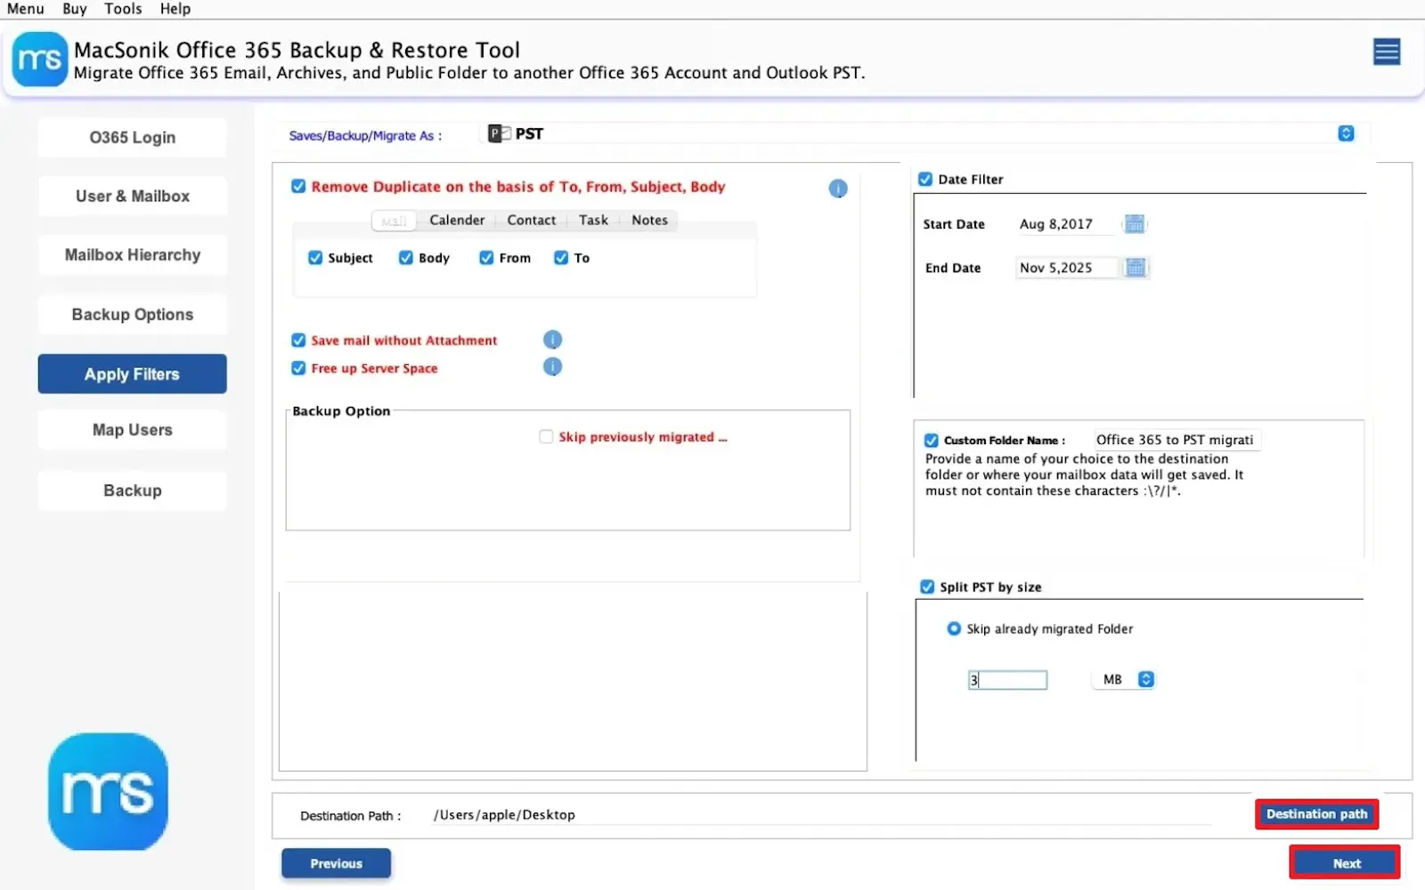The image size is (1425, 890).
Task: Open the End Date calendar picker
Action: (1135, 267)
